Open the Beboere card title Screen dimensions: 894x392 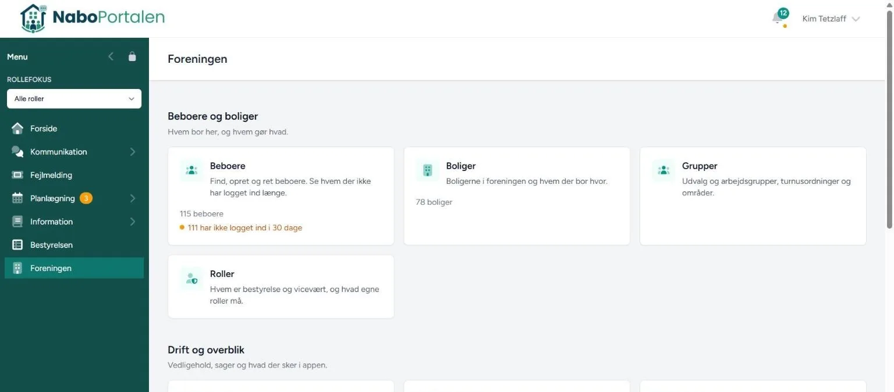pos(228,166)
